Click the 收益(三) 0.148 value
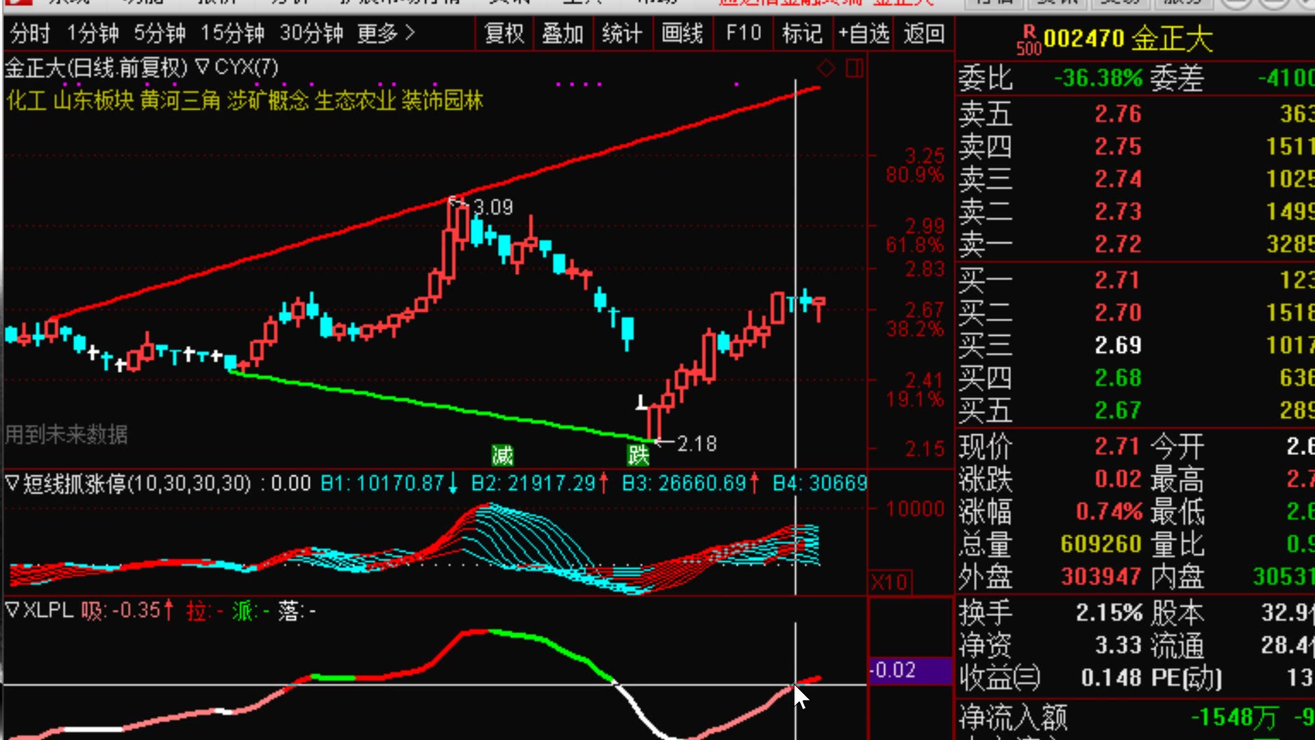The width and height of the screenshot is (1315, 740). coord(1112,678)
